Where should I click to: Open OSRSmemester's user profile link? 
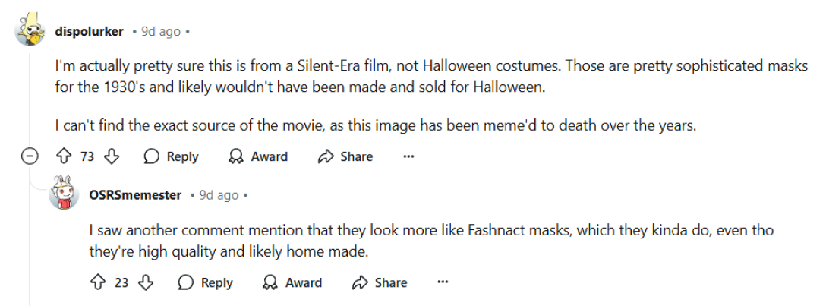[135, 195]
